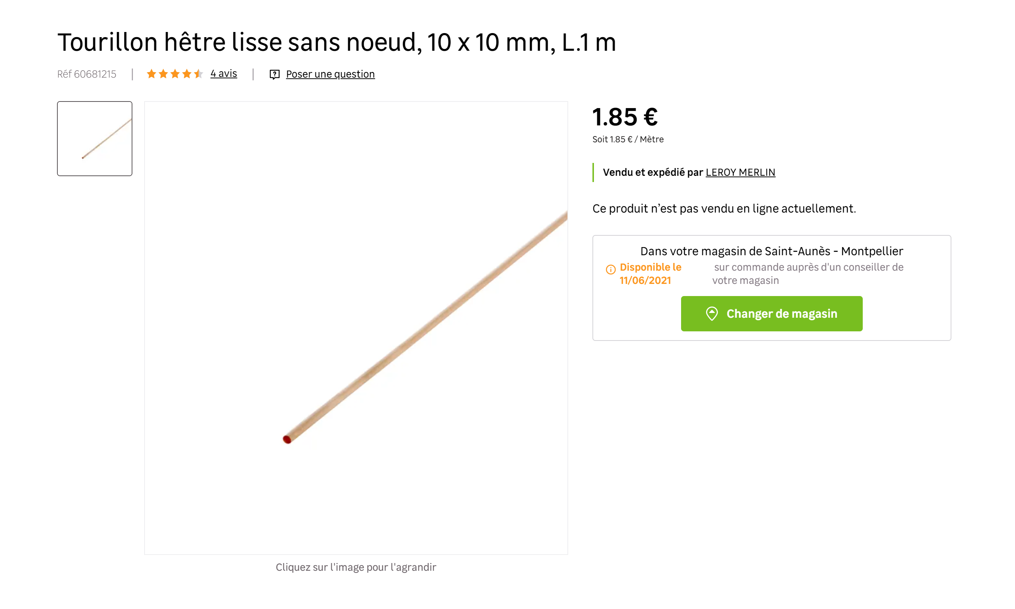Click the Disponible le 11/06/2021 availability text

click(650, 274)
